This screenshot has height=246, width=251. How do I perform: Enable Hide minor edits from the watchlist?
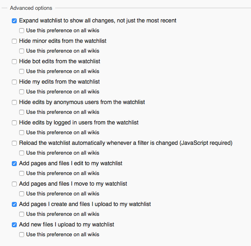pyautogui.click(x=14, y=41)
